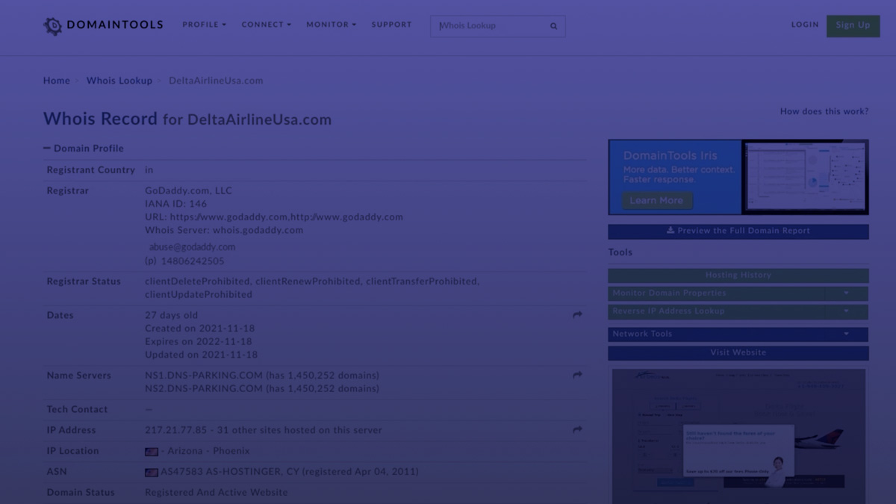This screenshot has height=504, width=896.
Task: Open the website screenshot thumbnail
Action: (x=738, y=436)
